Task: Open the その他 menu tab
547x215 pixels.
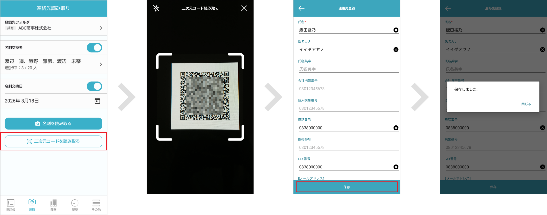Action: pos(96,205)
